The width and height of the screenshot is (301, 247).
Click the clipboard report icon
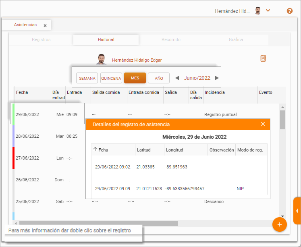(263, 58)
